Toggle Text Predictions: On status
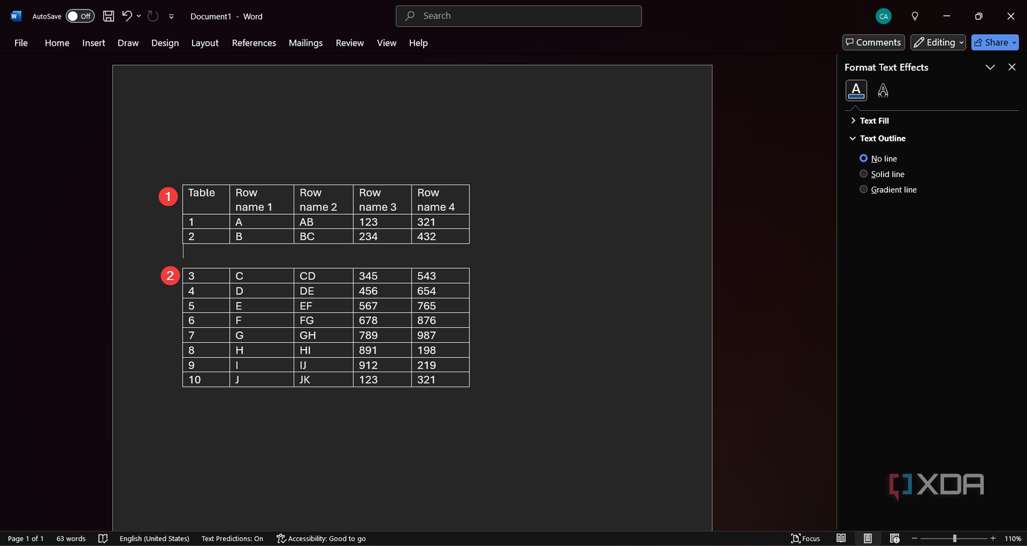Viewport: 1027px width, 546px height. tap(232, 538)
